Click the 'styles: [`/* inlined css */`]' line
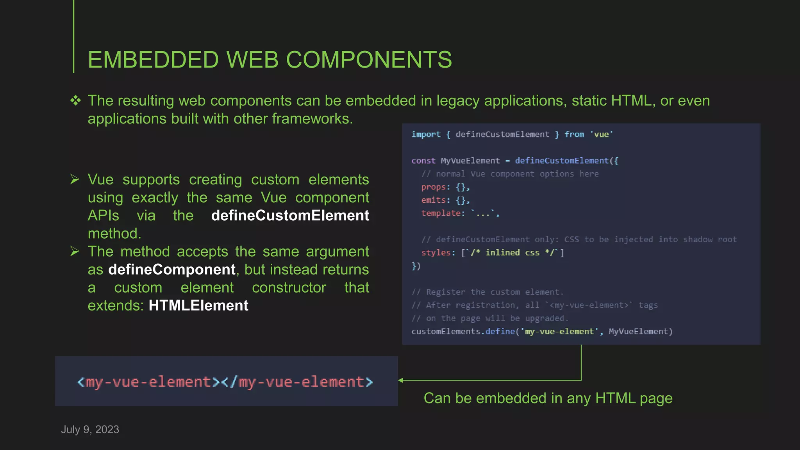The width and height of the screenshot is (800, 450). pyautogui.click(x=493, y=253)
